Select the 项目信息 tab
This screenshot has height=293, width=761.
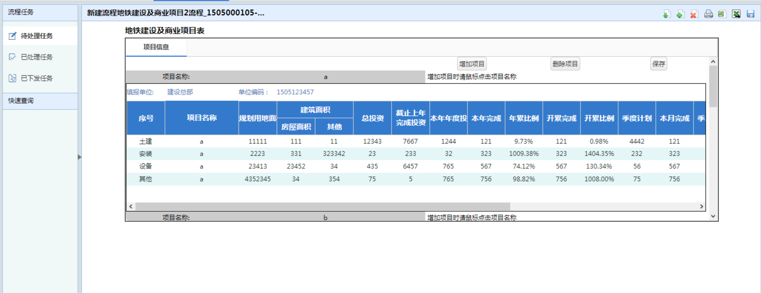pos(156,47)
